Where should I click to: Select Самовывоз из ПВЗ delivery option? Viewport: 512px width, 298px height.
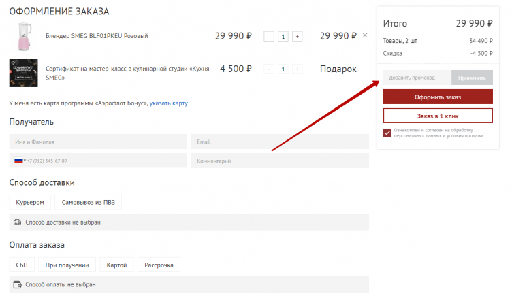pyautogui.click(x=89, y=202)
